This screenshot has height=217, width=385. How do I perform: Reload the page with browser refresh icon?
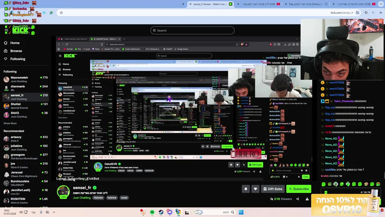(x=366, y=13)
